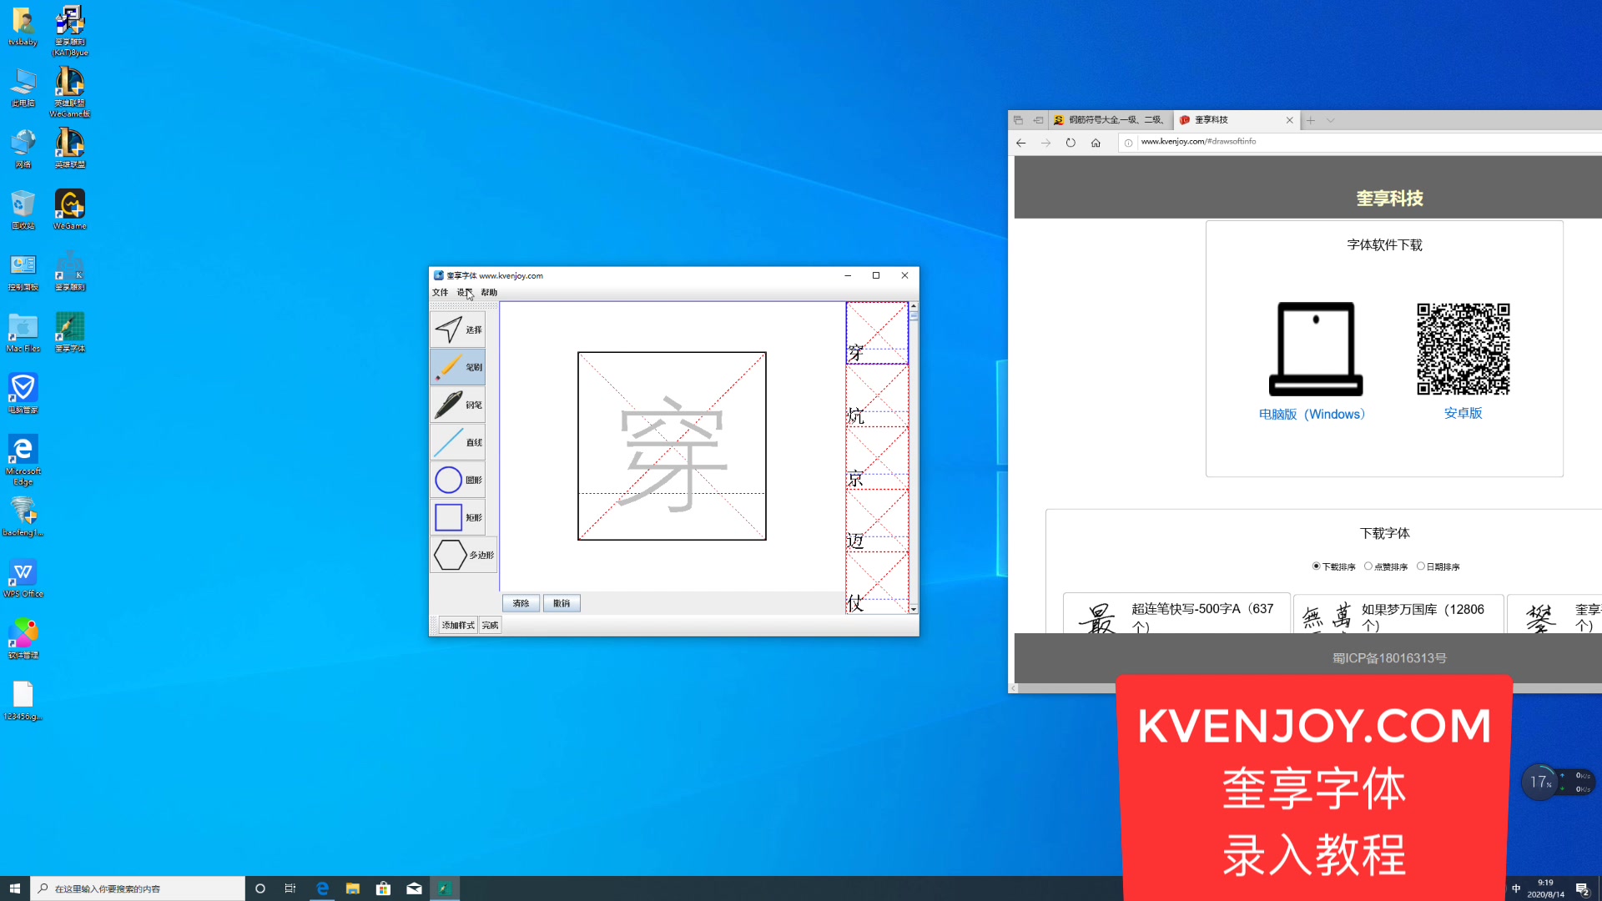Select the 京 character thumbnail

(x=877, y=458)
